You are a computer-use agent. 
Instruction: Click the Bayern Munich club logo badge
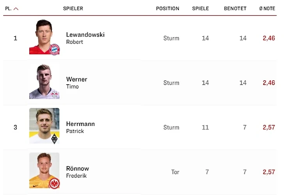click(54, 49)
